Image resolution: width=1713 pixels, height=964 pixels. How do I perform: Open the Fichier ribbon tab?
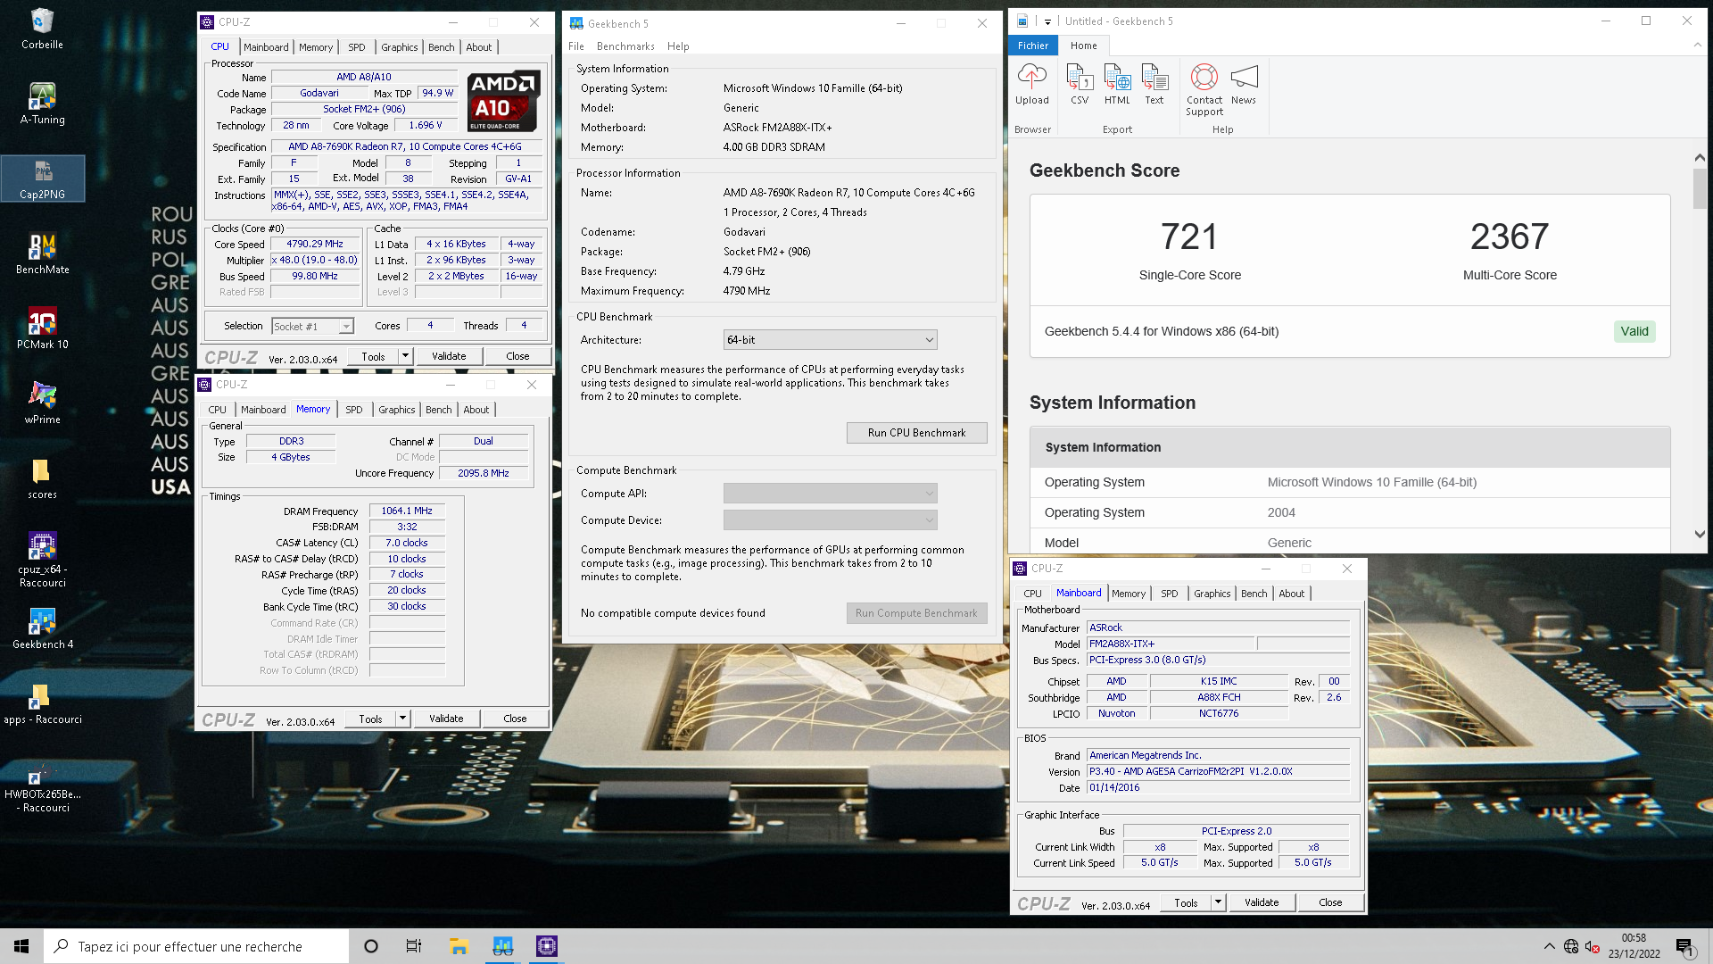point(1033,46)
